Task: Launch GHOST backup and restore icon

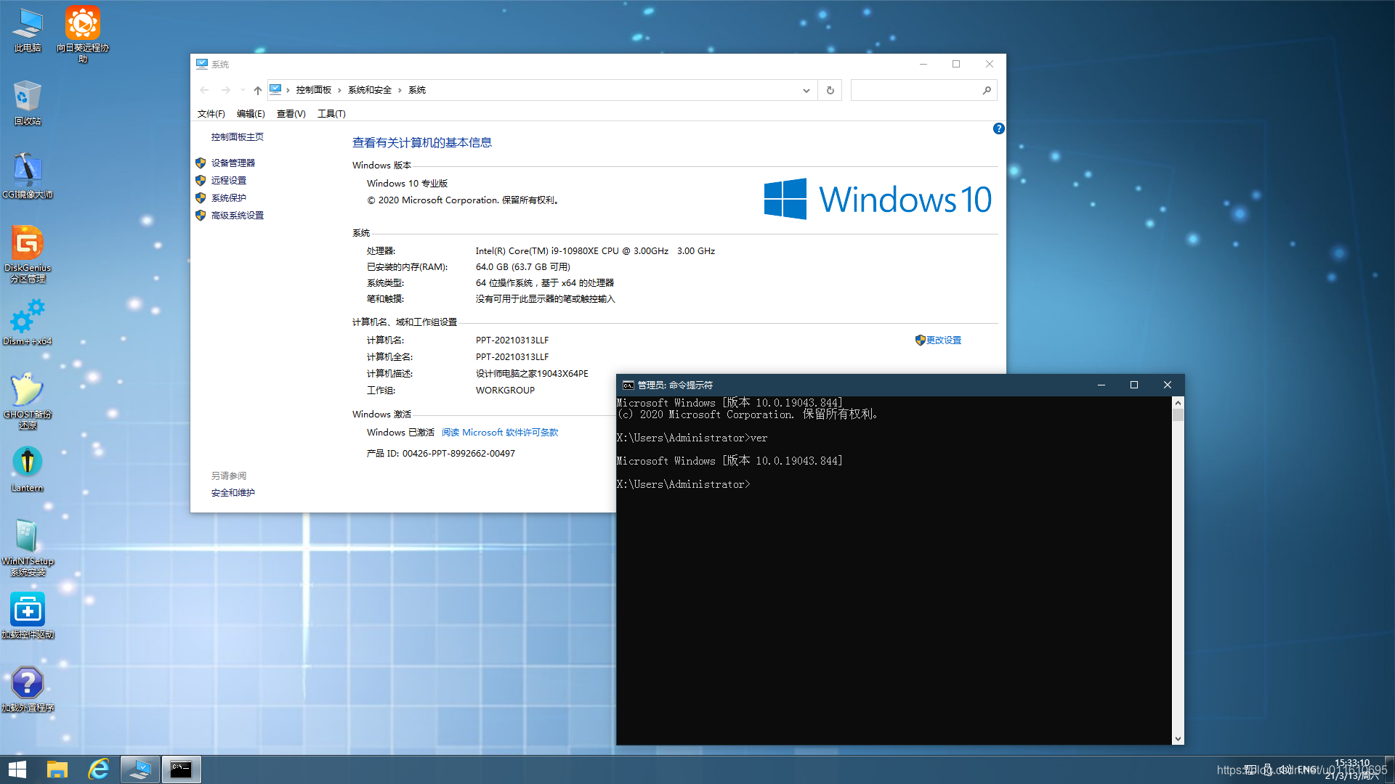Action: pos(27,391)
